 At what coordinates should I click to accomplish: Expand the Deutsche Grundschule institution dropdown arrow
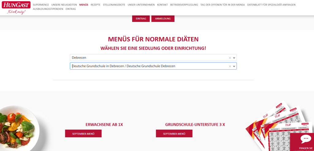click(x=234, y=66)
